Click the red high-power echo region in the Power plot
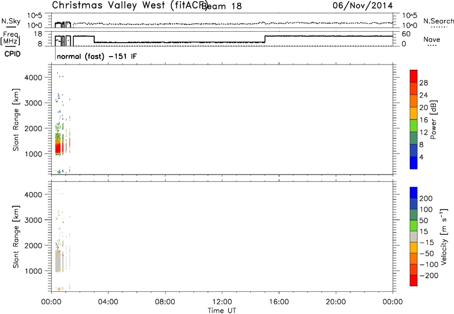454x314 pixels. click(x=58, y=148)
